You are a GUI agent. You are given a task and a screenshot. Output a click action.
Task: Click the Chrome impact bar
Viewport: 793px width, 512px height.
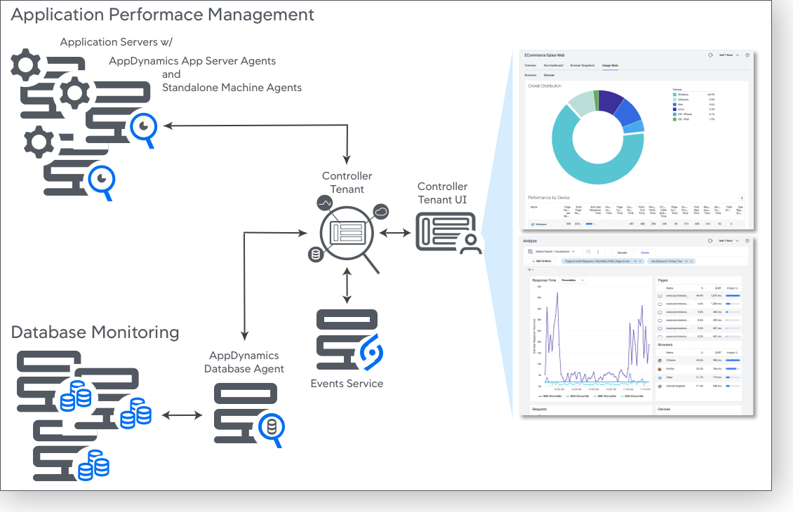(x=733, y=361)
